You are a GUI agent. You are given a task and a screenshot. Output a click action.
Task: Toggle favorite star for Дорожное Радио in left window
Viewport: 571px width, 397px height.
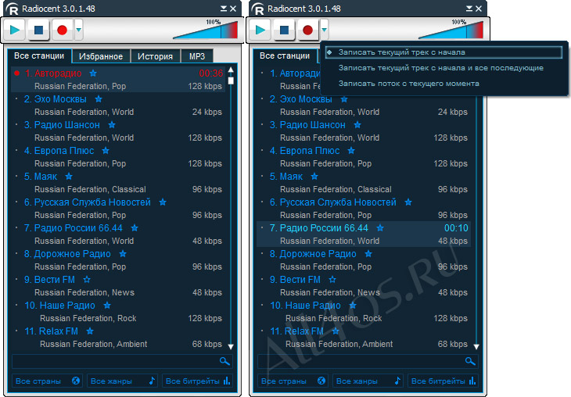coord(123,254)
